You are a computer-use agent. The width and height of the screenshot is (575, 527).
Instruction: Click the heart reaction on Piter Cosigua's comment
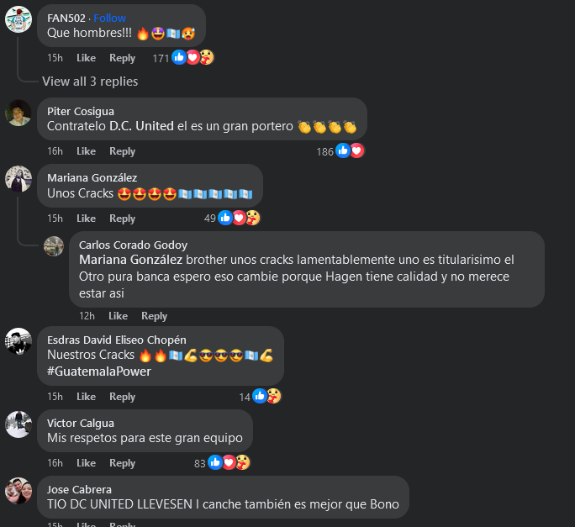(356, 150)
